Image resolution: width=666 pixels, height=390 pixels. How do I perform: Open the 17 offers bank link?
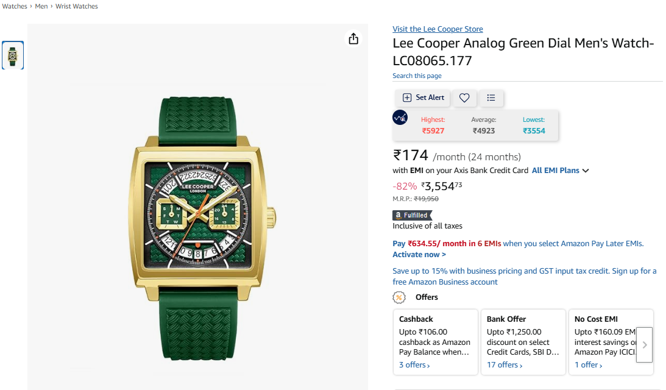tap(505, 365)
